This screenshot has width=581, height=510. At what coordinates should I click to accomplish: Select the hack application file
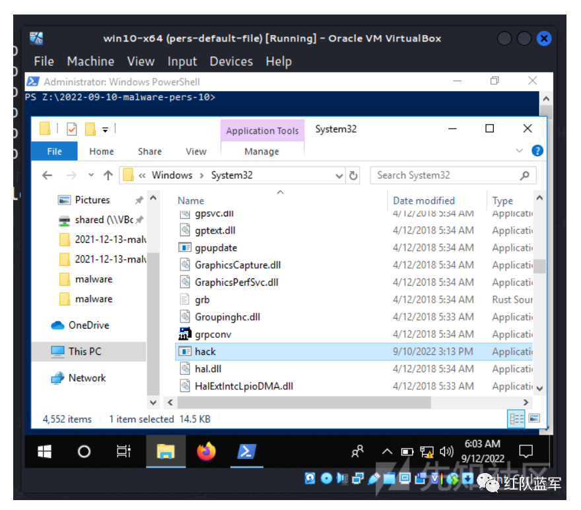click(x=354, y=352)
